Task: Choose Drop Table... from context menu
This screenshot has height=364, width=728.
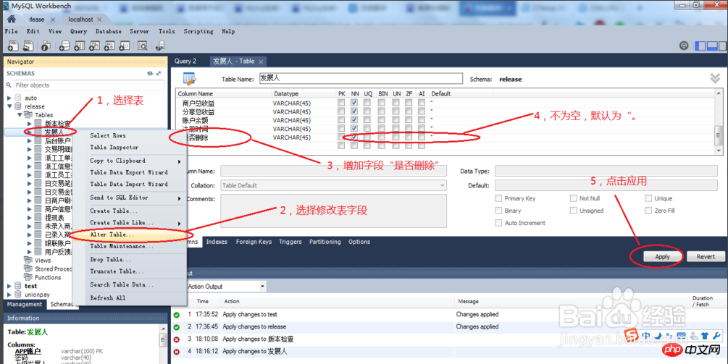Action: [x=111, y=260]
